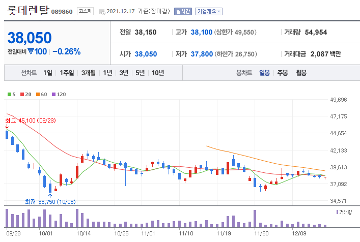Image resolution: width=360 pixels, height=242 pixels.
Task: Click the purple 120-day moving average swatch
Action: coord(54,95)
